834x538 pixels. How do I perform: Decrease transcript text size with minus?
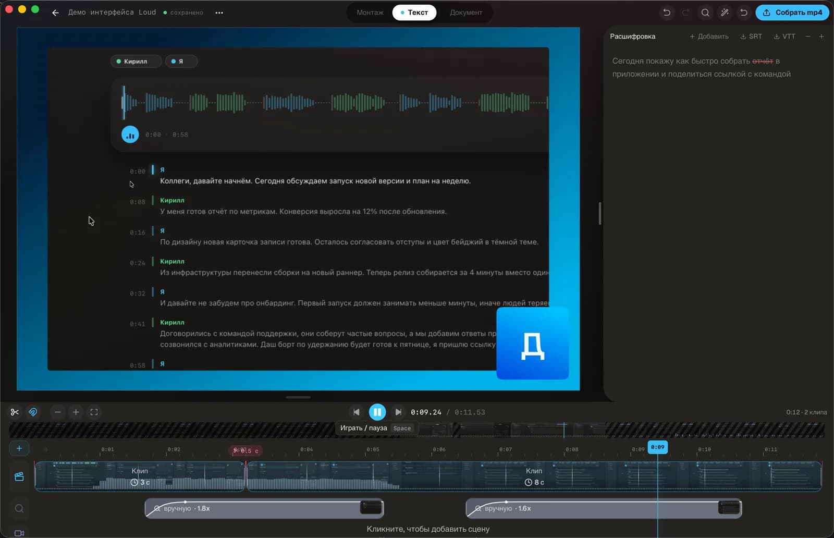(808, 36)
